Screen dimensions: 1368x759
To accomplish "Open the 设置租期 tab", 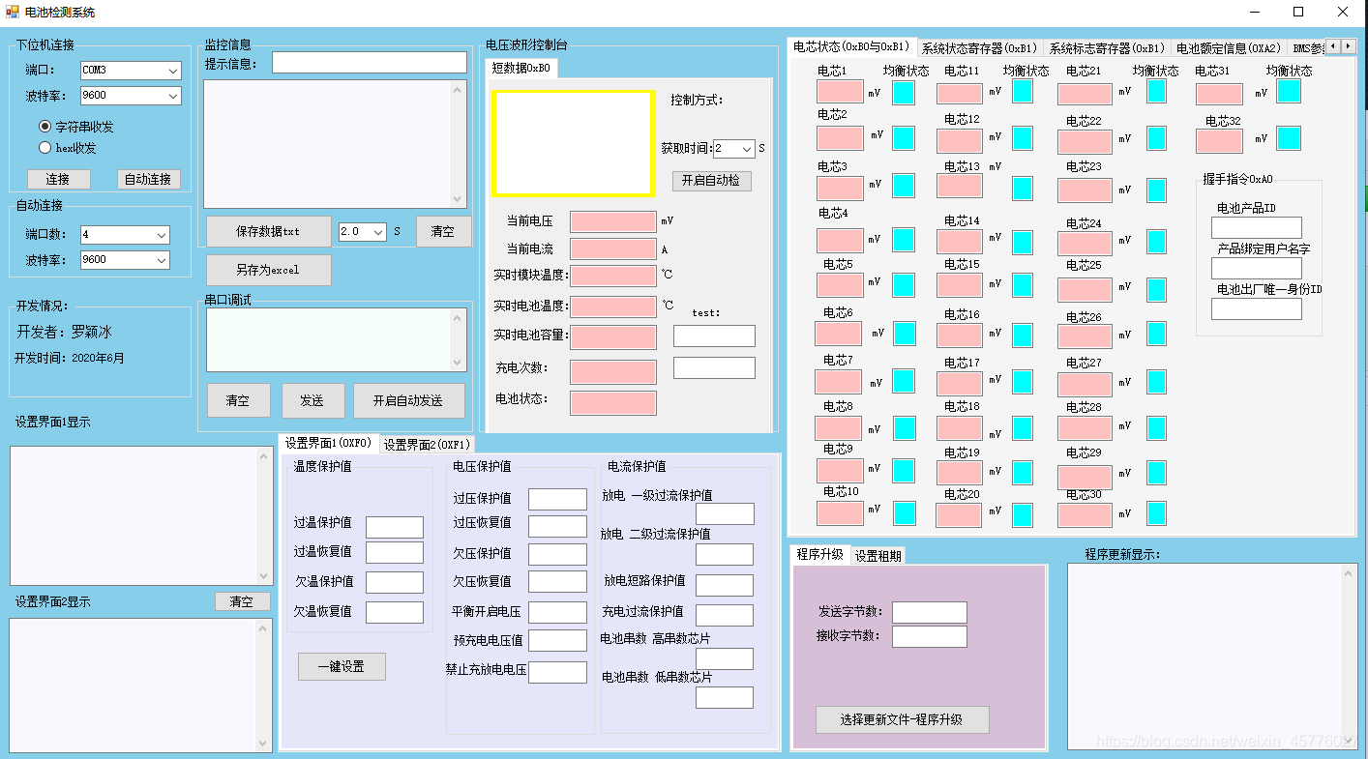I will coord(878,556).
